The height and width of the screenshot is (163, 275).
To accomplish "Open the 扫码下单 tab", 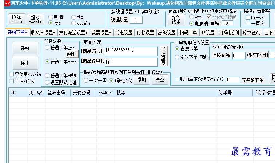I will coord(188,33).
